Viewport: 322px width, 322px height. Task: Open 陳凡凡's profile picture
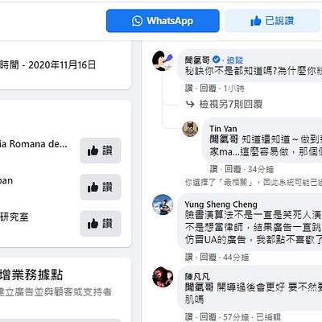(x=163, y=277)
